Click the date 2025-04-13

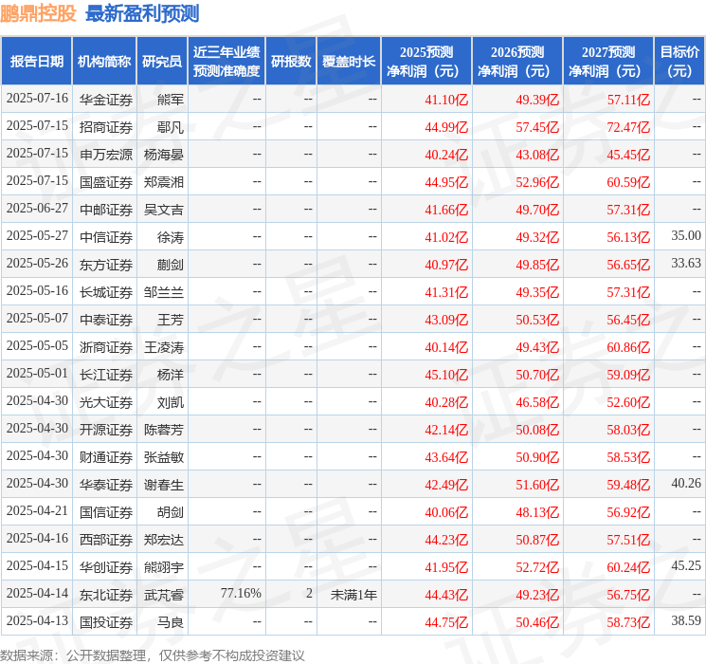37,620
